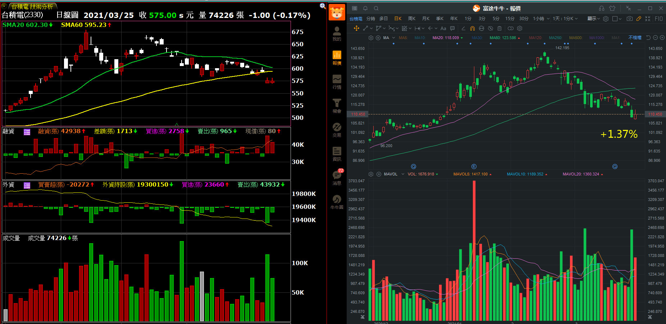
Task: Expand the layout square dropdown arrow
Action: (x=620, y=19)
